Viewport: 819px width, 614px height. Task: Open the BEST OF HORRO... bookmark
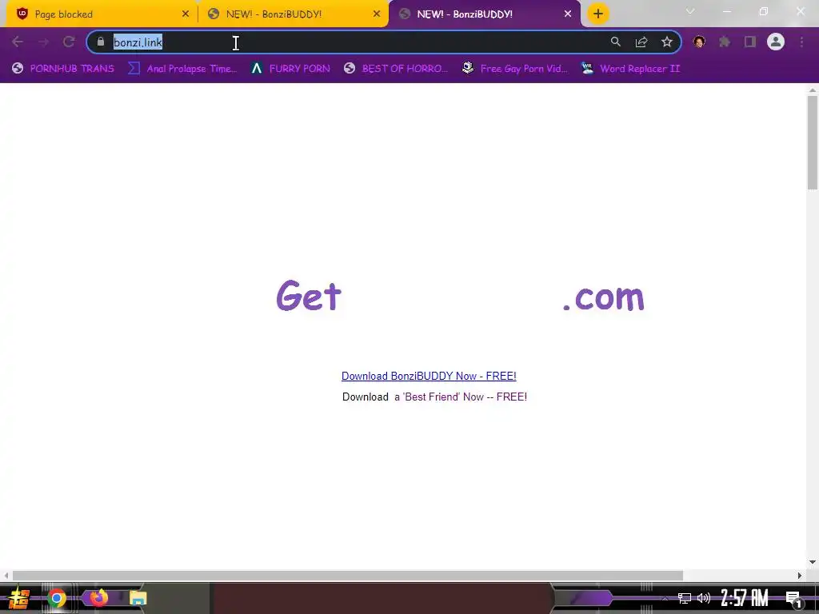tap(395, 69)
